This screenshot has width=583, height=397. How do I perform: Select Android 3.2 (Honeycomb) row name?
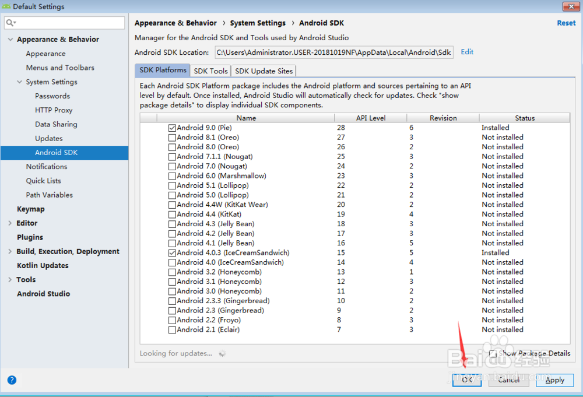(219, 272)
